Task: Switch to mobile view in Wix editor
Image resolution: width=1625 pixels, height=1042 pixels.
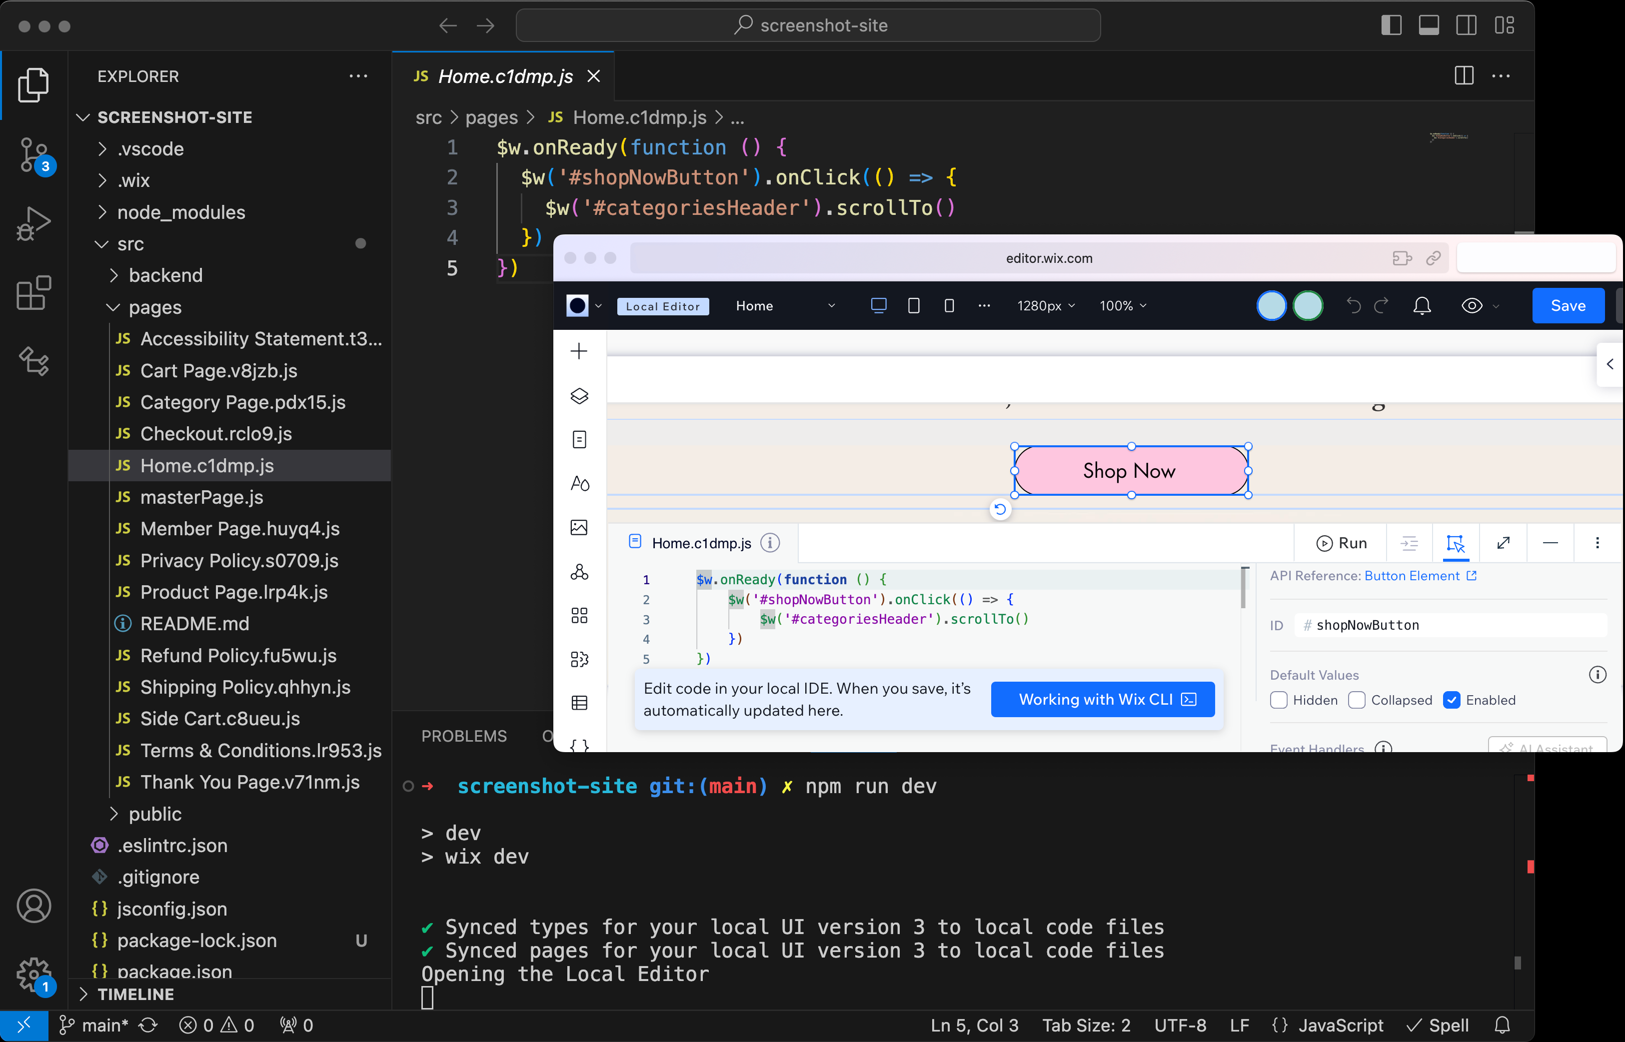Action: pyautogui.click(x=950, y=306)
